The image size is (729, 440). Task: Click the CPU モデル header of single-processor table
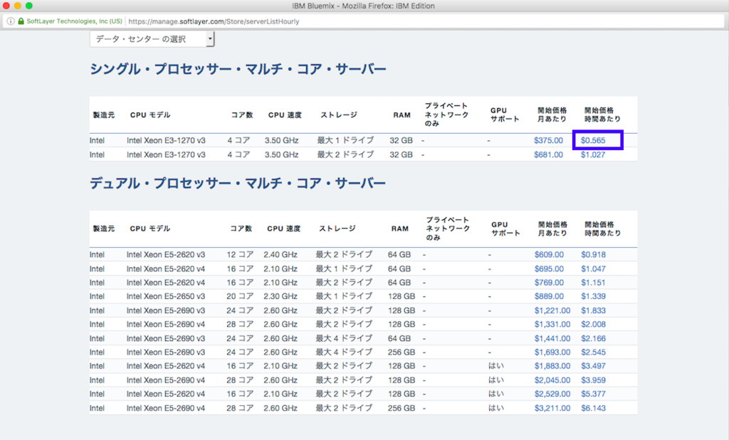(x=150, y=115)
